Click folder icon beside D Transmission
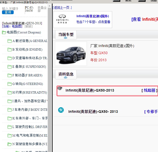The image size is (158, 152). [x=10, y=58]
